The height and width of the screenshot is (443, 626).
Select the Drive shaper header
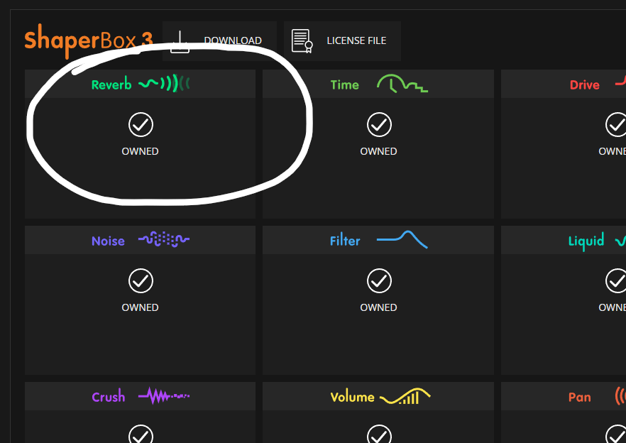coord(564,84)
